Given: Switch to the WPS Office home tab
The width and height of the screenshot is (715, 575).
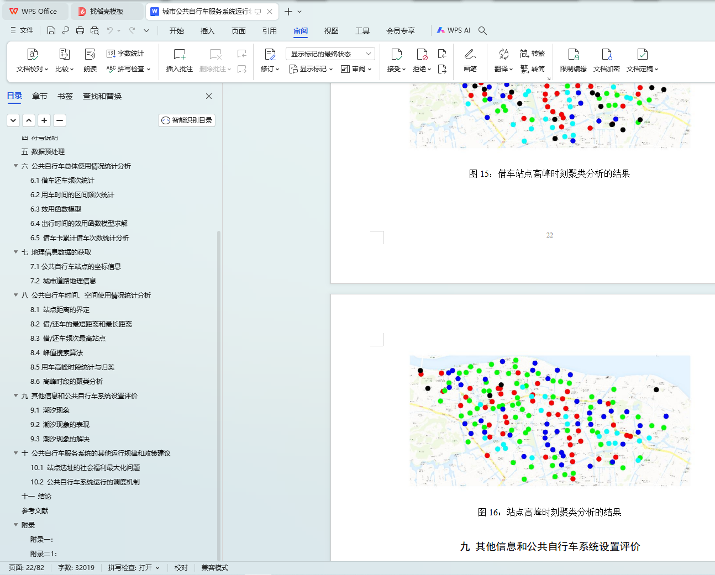Looking at the screenshot, I should pyautogui.click(x=34, y=11).
